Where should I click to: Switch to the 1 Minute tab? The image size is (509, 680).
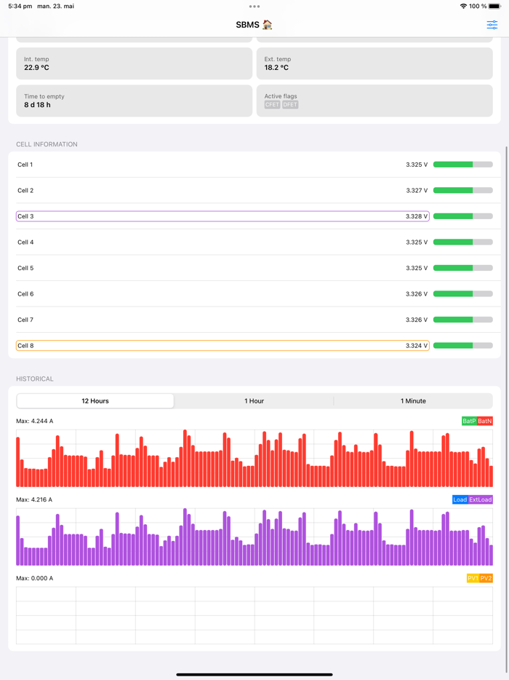tap(412, 400)
